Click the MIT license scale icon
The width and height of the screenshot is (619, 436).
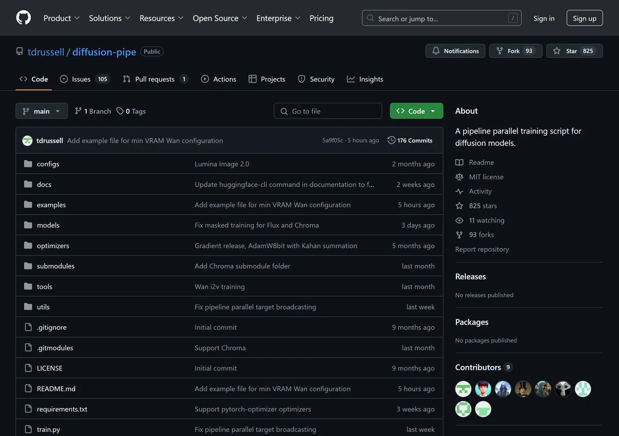point(459,177)
